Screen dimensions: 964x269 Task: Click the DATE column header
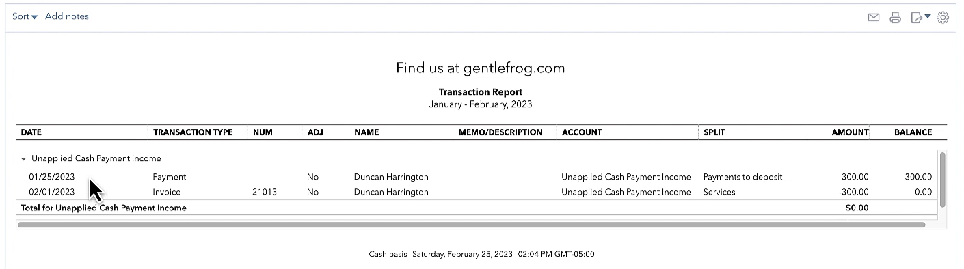click(31, 132)
